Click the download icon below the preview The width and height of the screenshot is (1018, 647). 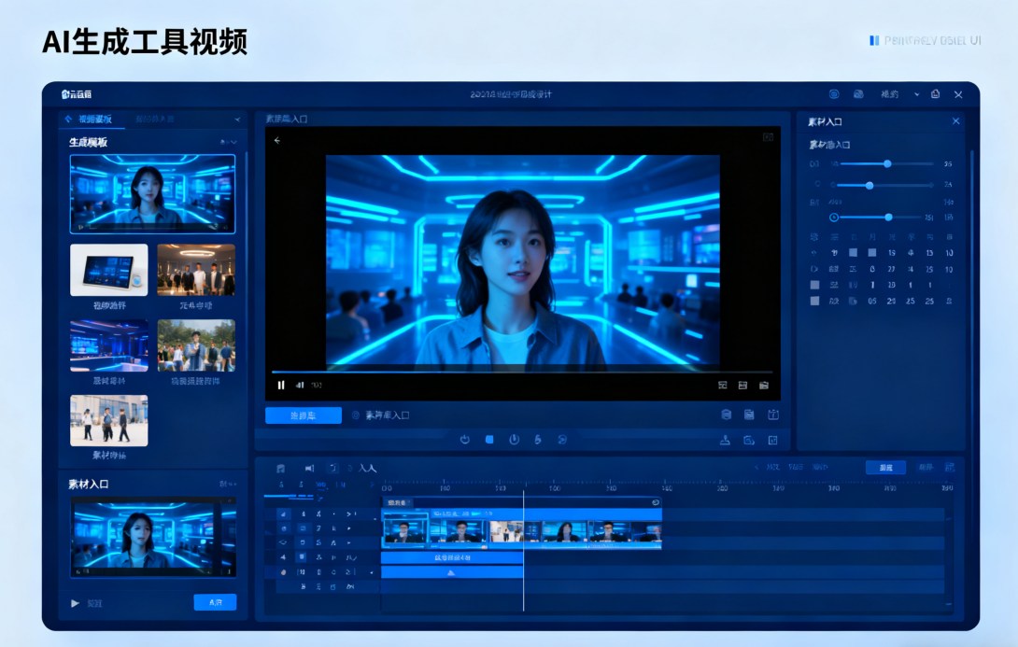click(x=724, y=440)
